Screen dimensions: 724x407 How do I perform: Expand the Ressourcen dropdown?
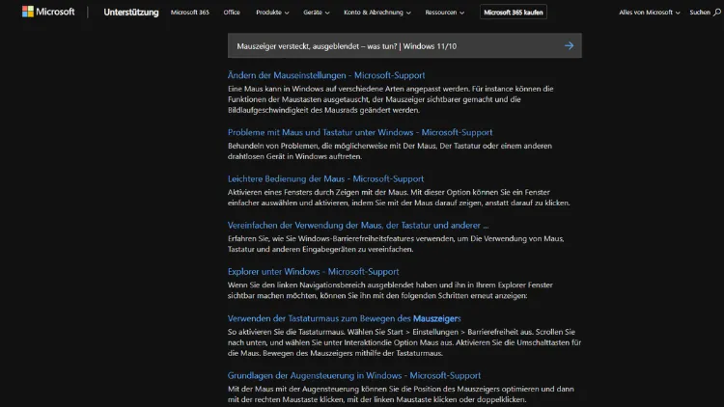tap(445, 13)
